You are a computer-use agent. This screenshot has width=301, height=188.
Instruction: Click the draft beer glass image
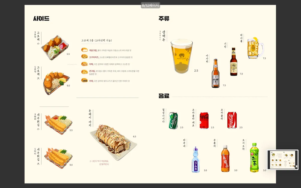182,56
